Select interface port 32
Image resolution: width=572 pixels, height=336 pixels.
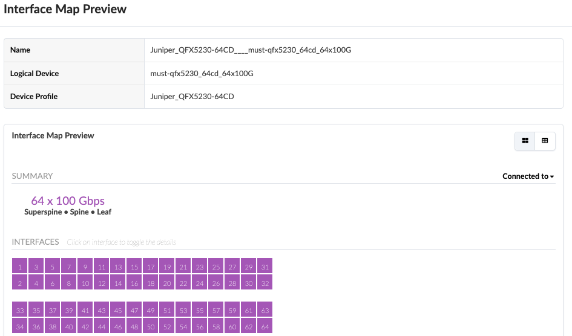[x=265, y=282]
